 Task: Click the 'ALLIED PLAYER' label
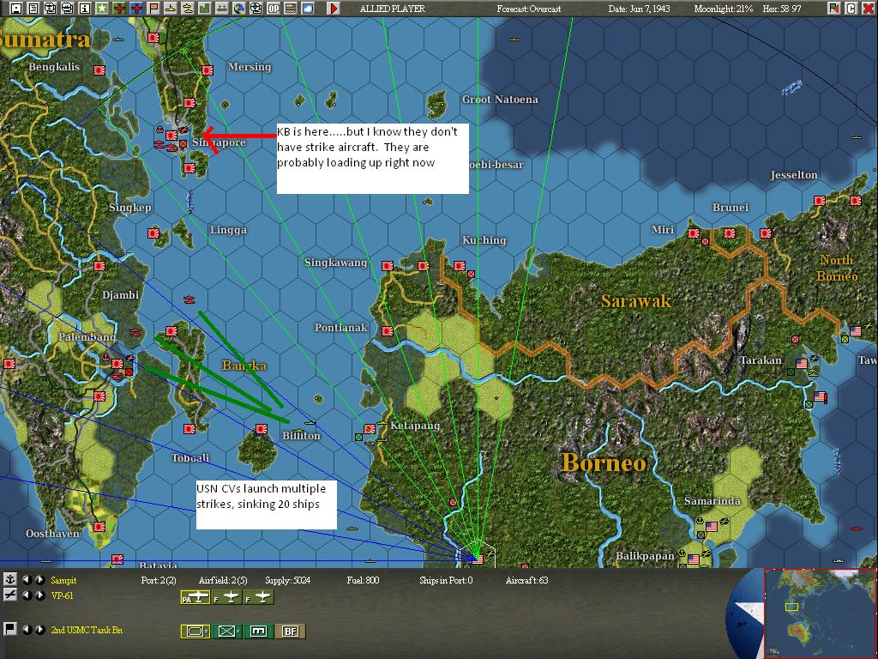point(393,9)
